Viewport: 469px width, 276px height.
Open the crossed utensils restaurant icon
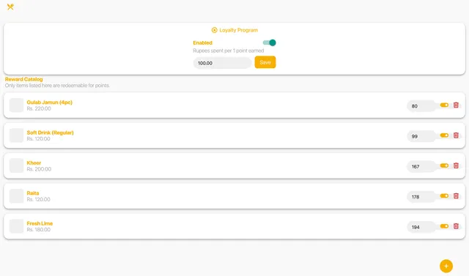click(10, 7)
